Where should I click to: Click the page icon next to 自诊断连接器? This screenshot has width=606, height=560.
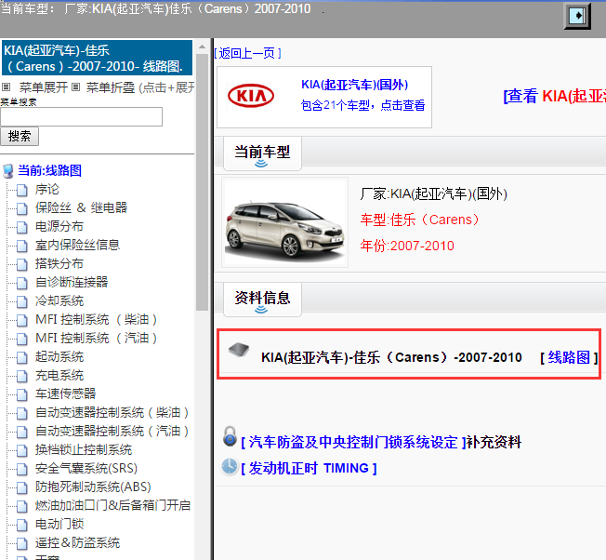(x=22, y=283)
